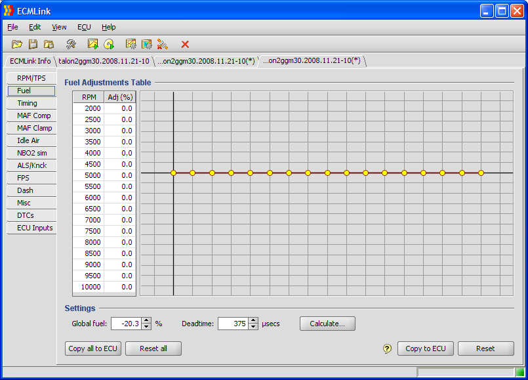Decrease Global fuel with down arrow
Viewport: 528px width, 380px height.
point(147,326)
